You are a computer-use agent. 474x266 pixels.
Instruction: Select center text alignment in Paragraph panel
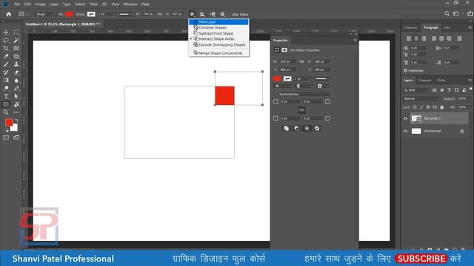(x=416, y=38)
